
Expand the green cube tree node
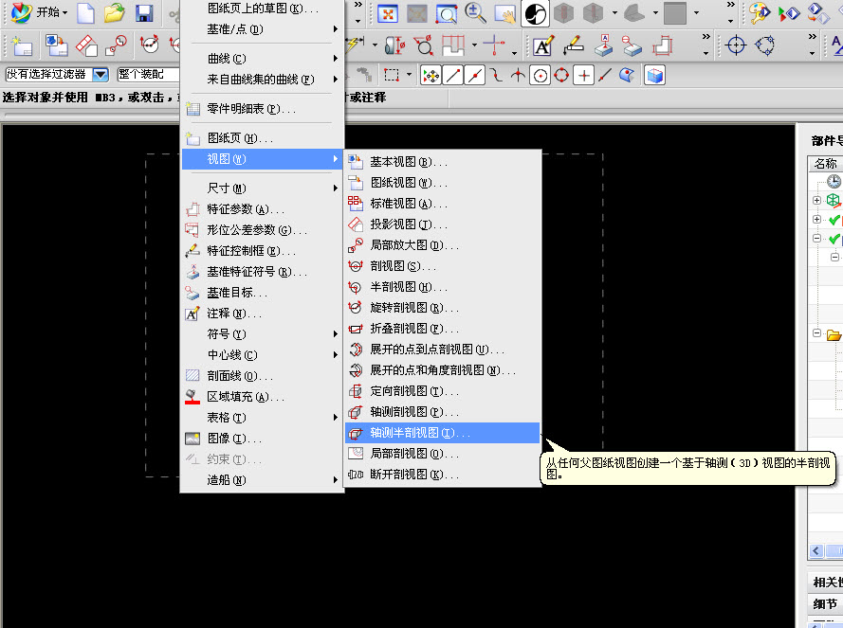[x=816, y=200]
